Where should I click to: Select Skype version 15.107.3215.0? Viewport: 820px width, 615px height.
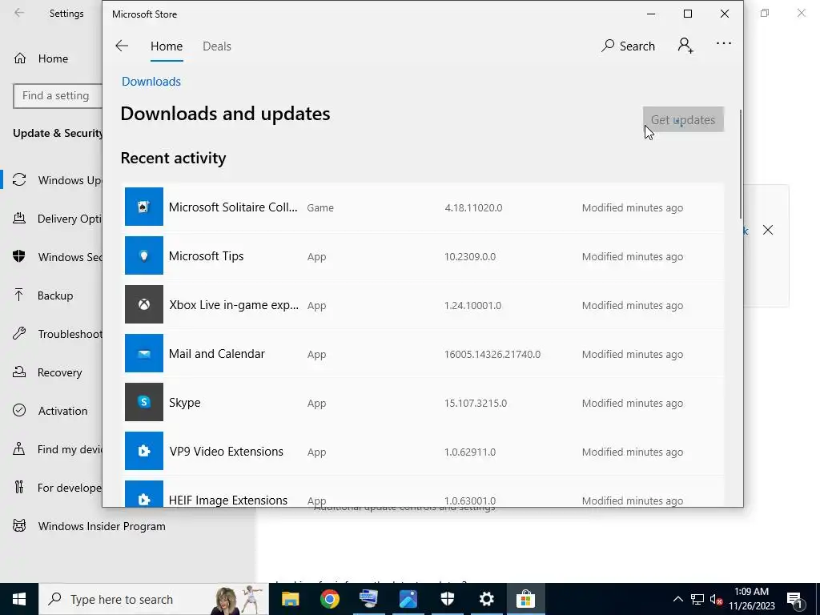coord(476,403)
